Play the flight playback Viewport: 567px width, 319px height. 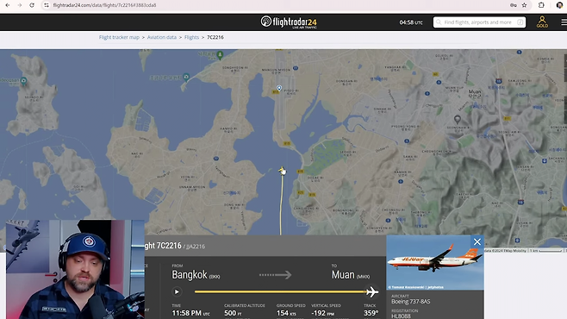177,292
